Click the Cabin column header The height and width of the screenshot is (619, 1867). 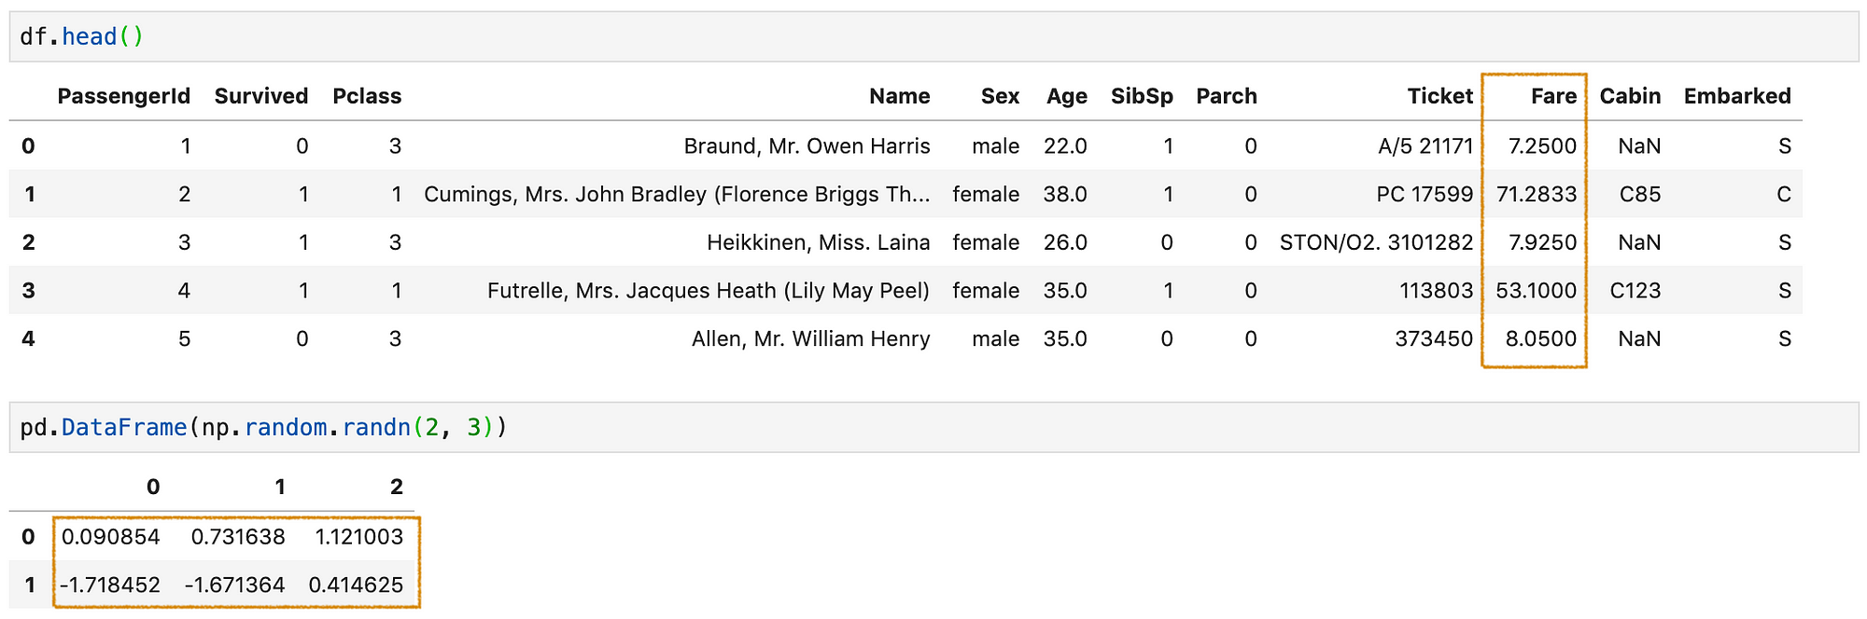[1630, 96]
